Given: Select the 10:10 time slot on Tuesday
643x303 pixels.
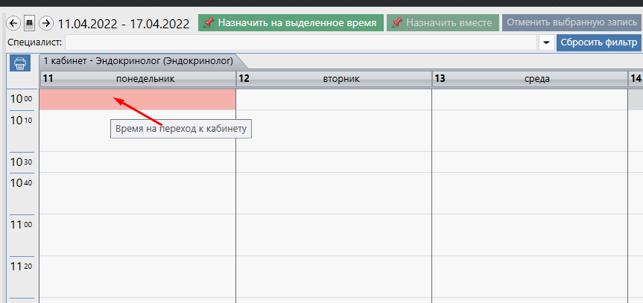Looking at the screenshot, I should 334,130.
